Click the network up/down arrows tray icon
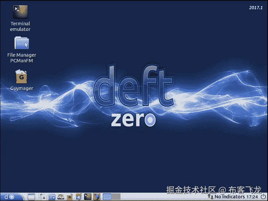This screenshot has height=201, width=268. coord(211,197)
